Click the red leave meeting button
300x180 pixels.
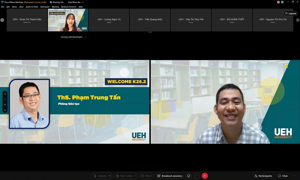pyautogui.click(x=205, y=176)
